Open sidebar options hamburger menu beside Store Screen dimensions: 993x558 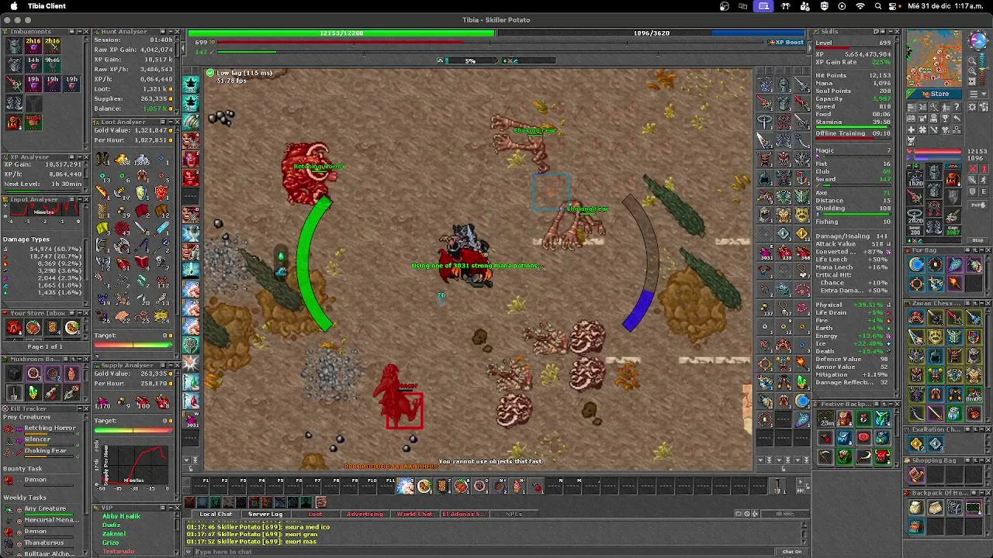tap(978, 94)
